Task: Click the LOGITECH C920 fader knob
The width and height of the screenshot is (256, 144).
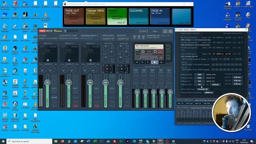Action: (x=69, y=83)
